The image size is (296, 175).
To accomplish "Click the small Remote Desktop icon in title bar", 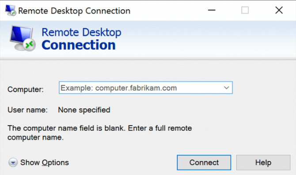I will point(10,10).
